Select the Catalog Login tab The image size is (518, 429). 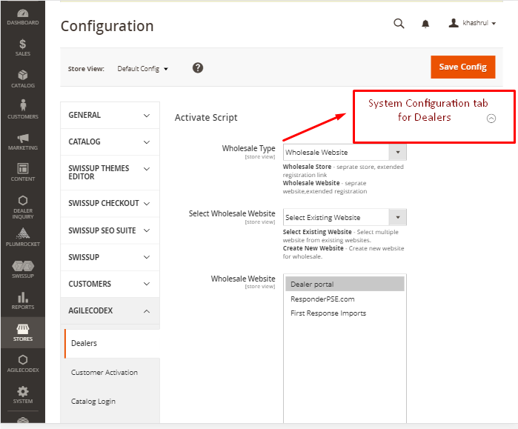pyautogui.click(x=93, y=402)
